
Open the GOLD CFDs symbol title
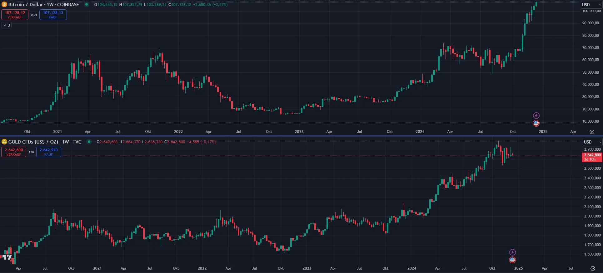pyautogui.click(x=45, y=142)
